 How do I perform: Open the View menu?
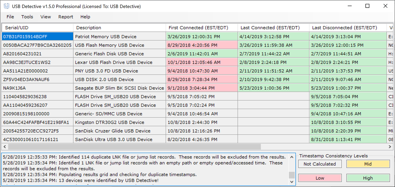(46, 17)
